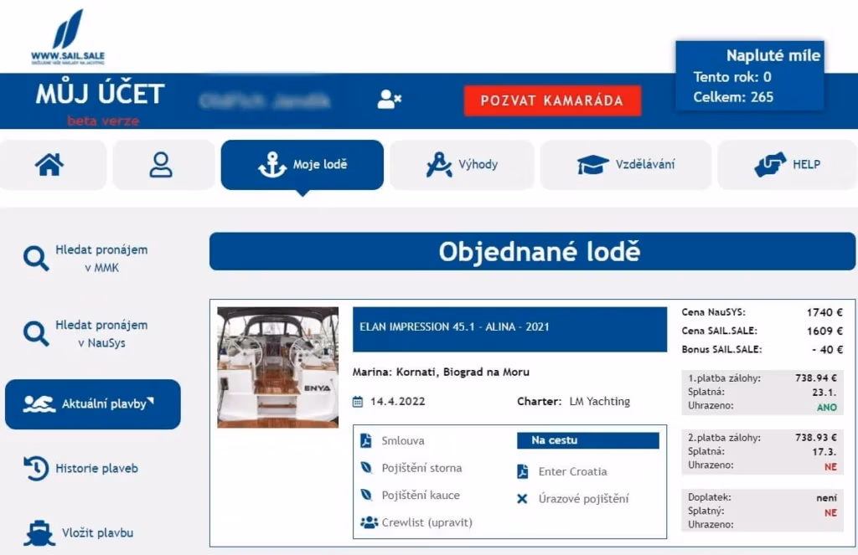
Task: Click the graduation cap icon on Vzdělávání
Action: (592, 164)
